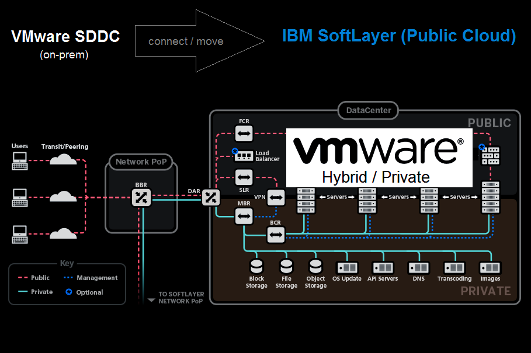Click the BBR router icon in Network PoP
This screenshot has width=531, height=353.
141,197
